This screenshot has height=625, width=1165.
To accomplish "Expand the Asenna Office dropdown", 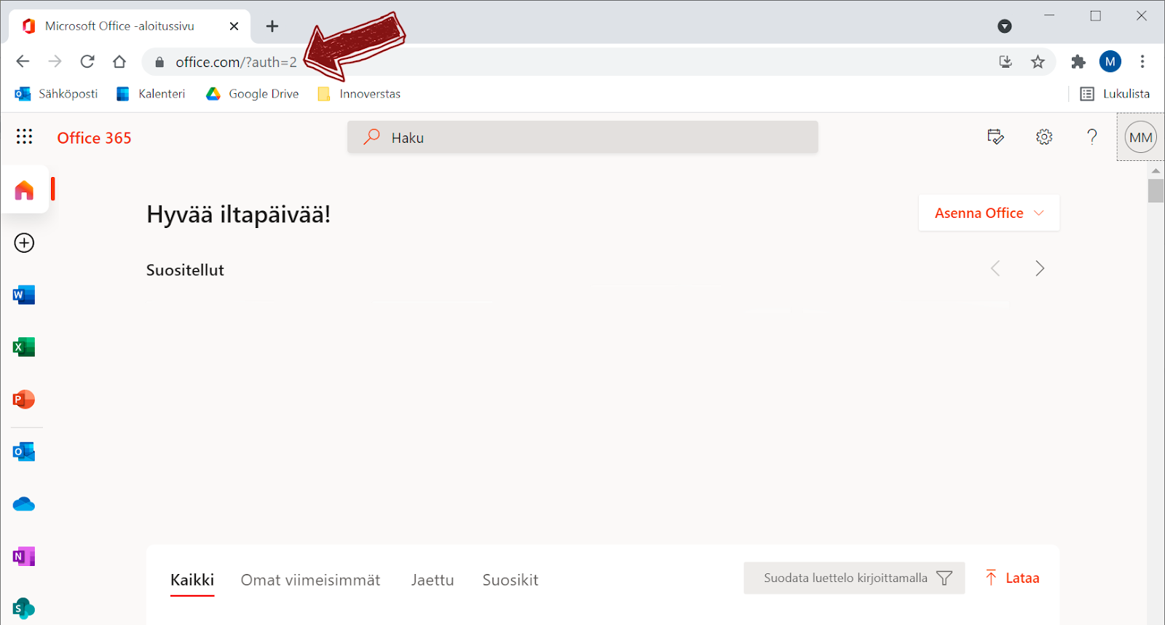I will (x=989, y=213).
